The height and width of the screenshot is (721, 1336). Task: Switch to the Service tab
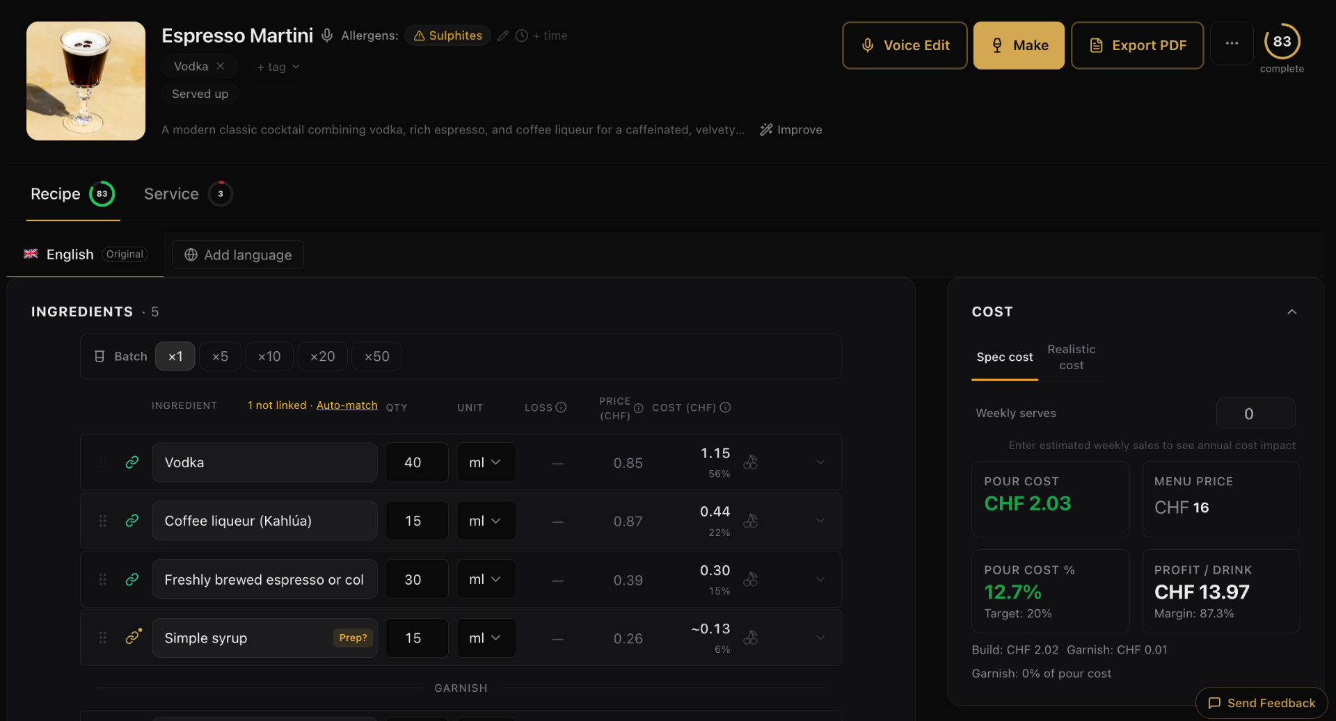[188, 194]
